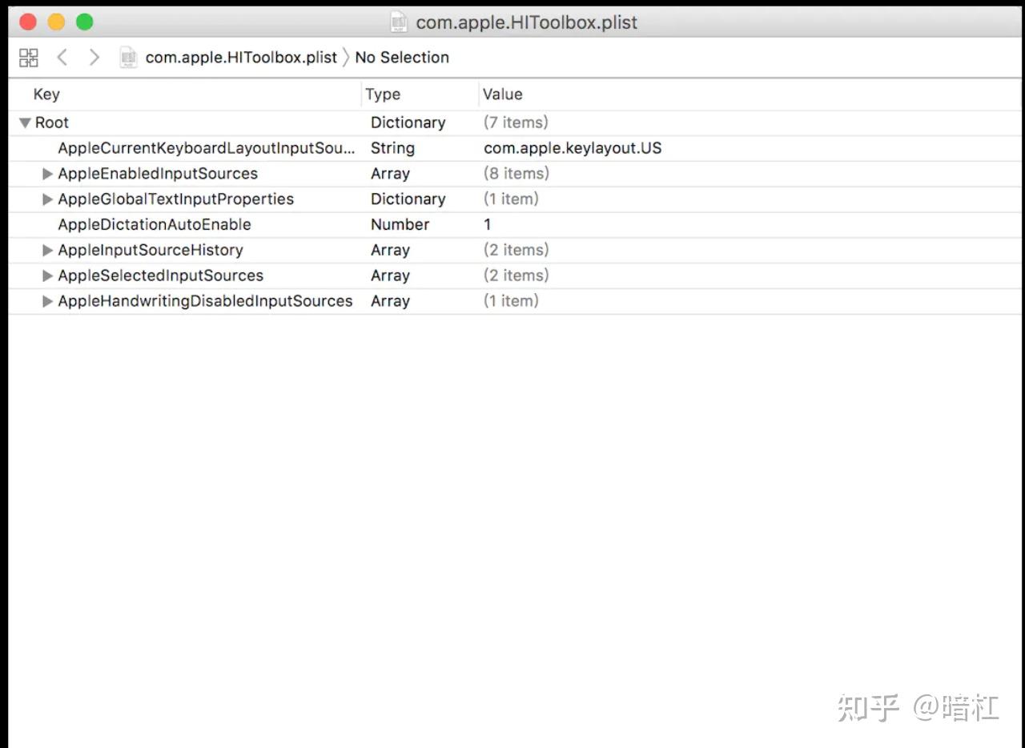Close the window with red button
This screenshot has height=748, width=1025.
click(x=28, y=22)
